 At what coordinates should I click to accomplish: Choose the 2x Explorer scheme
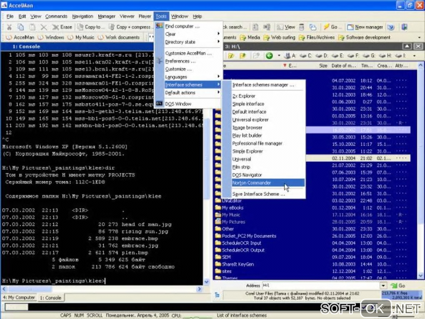click(263, 96)
